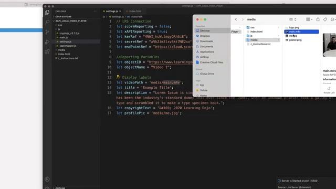Click the Finder Tags icon
The width and height of the screenshot is (336, 189).
tap(325, 19)
